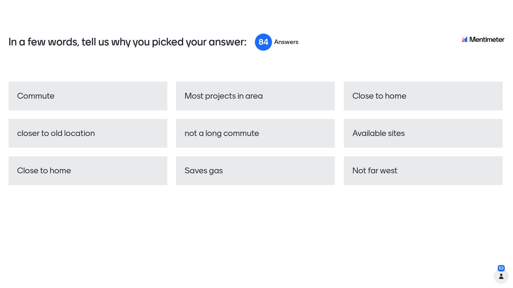The image size is (513, 288).
Task: Open Close to home card beside Most projects
Action: click(423, 96)
